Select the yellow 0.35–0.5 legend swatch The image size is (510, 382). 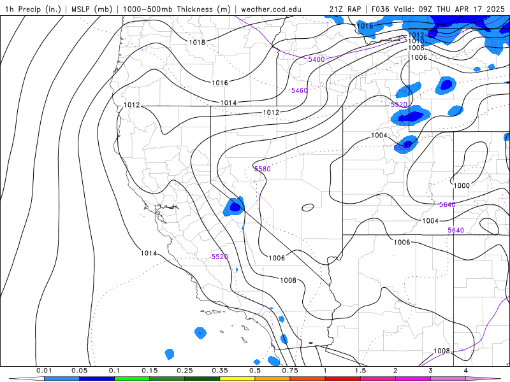(237, 379)
